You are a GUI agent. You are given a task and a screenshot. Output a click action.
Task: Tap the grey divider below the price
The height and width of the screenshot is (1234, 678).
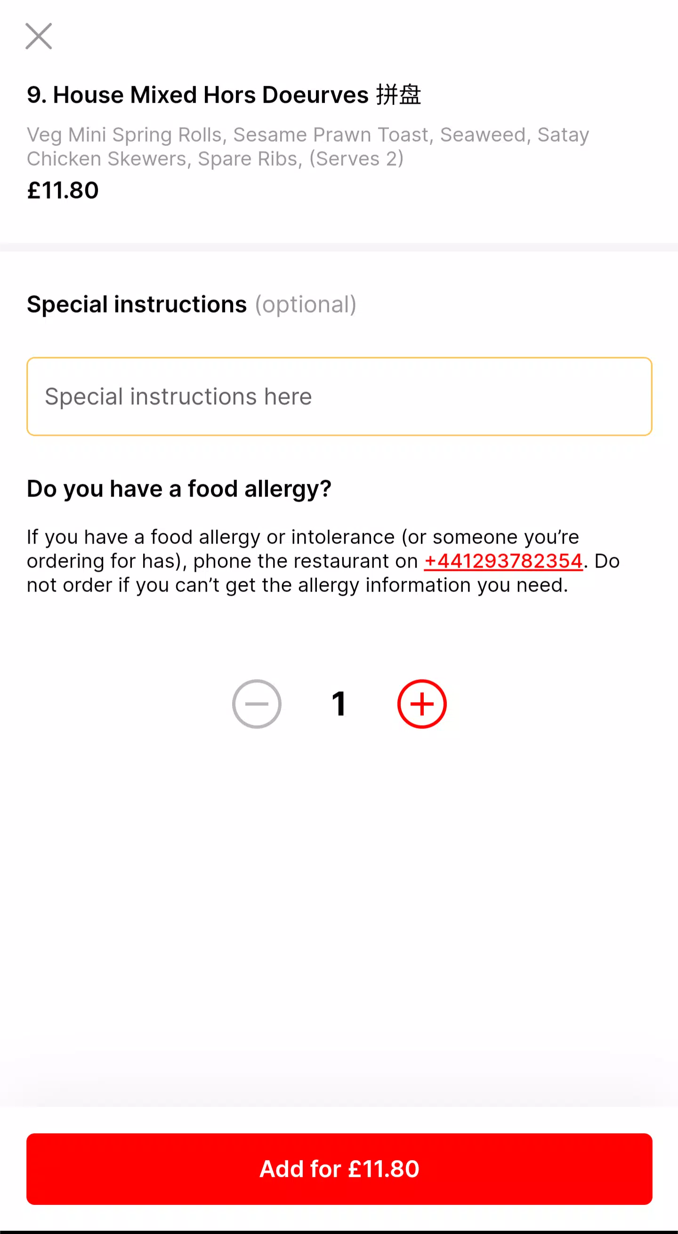[x=339, y=247]
